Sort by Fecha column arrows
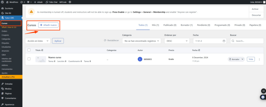The height and width of the screenshot is (107, 266). [x=199, y=50]
